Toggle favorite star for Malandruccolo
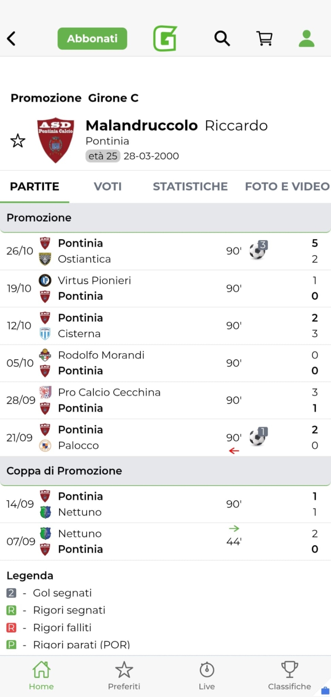The image size is (331, 697). click(x=18, y=141)
